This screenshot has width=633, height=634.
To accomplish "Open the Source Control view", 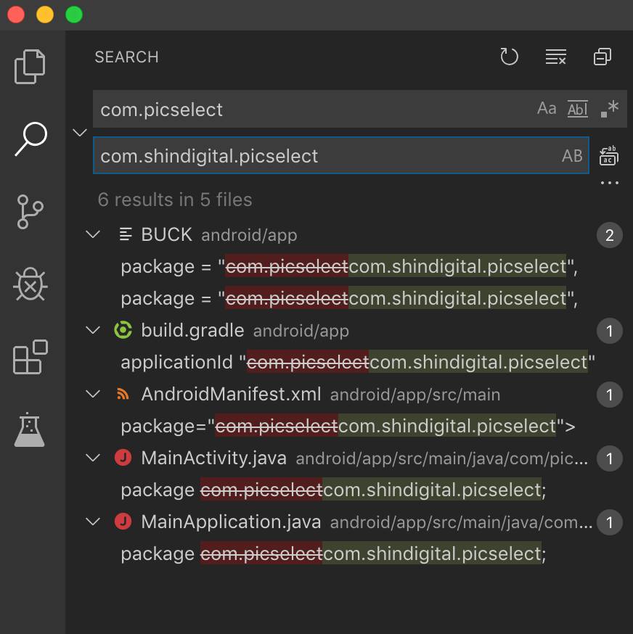I will [x=30, y=212].
